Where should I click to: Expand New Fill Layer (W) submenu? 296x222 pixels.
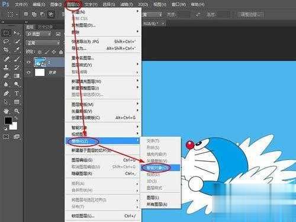tap(103, 81)
